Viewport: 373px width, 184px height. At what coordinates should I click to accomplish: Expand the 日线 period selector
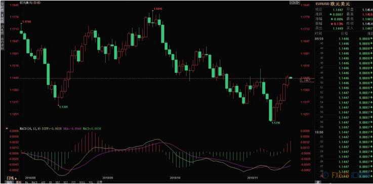12,178
